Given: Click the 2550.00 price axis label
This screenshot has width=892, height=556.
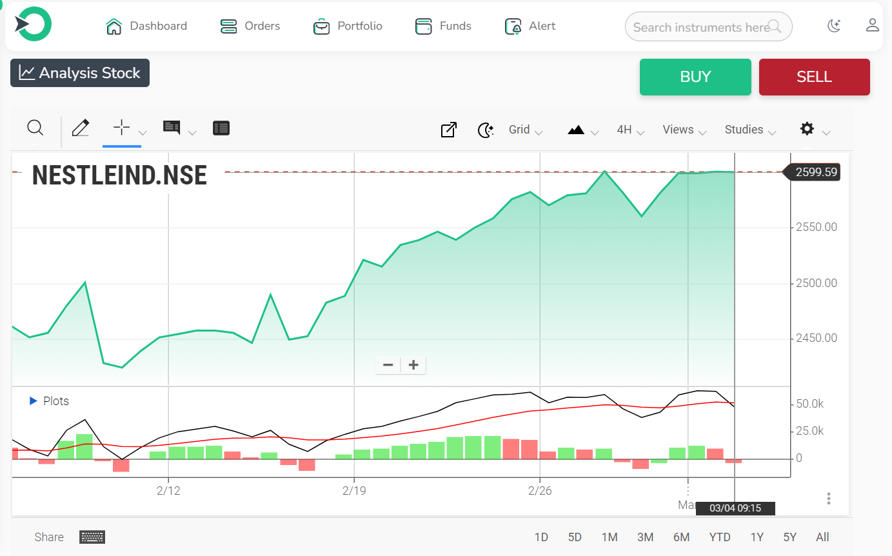Looking at the screenshot, I should pos(817,227).
